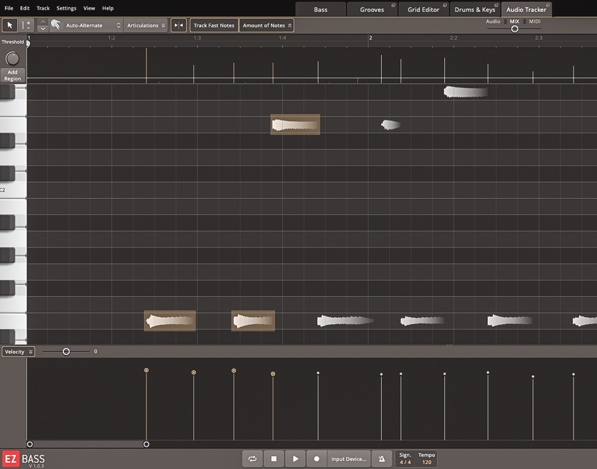The width and height of the screenshot is (597, 469).
Task: Click the right loop range handle
Action: click(146, 444)
